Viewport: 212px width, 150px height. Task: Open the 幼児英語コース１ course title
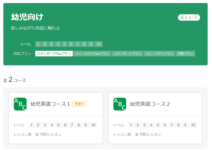pos(50,104)
